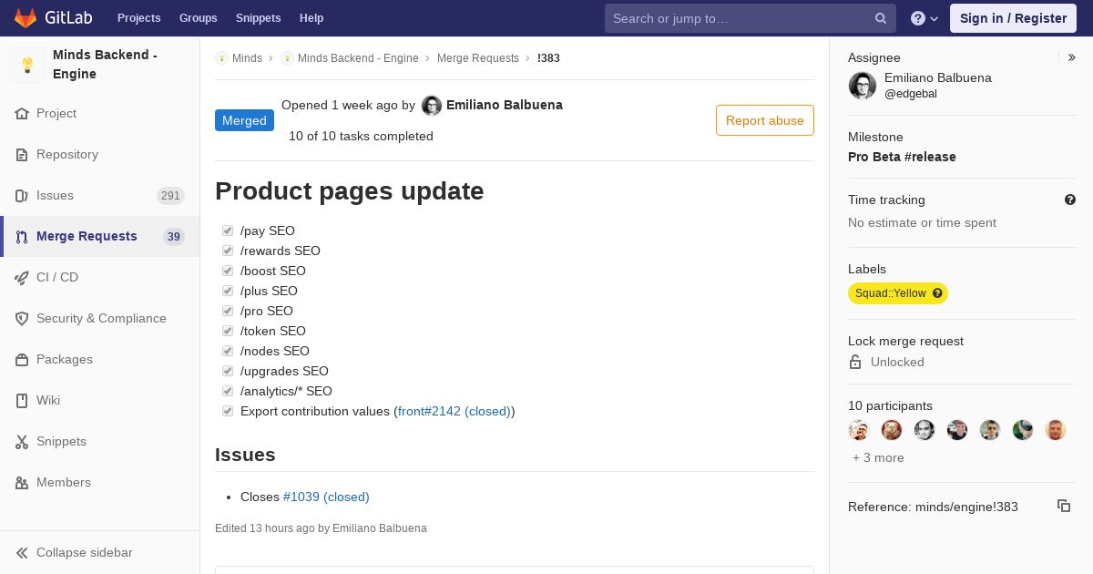Open the Projects menu in top bar
This screenshot has height=574, width=1093.
[x=138, y=18]
